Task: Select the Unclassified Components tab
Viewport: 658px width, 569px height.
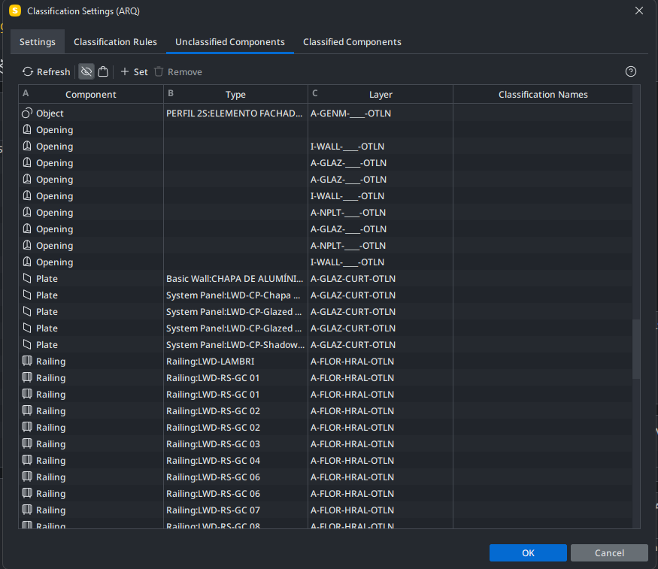Action: pyautogui.click(x=230, y=41)
